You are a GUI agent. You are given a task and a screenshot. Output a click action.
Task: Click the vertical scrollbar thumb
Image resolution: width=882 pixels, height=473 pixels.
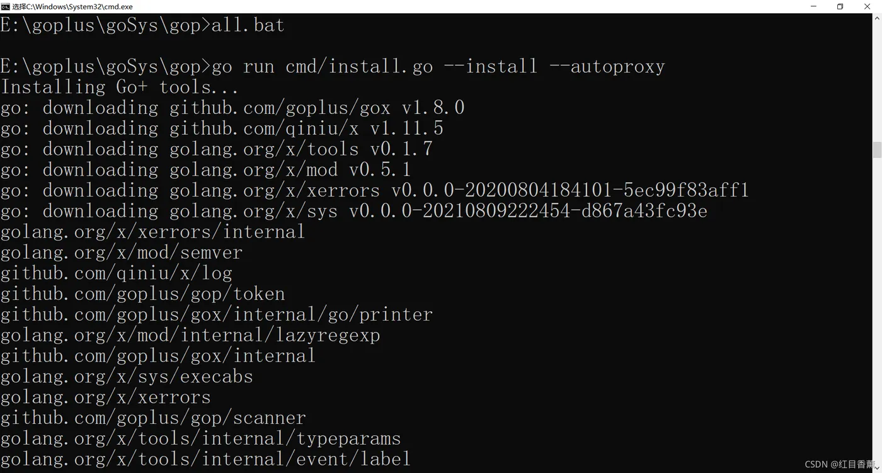876,150
